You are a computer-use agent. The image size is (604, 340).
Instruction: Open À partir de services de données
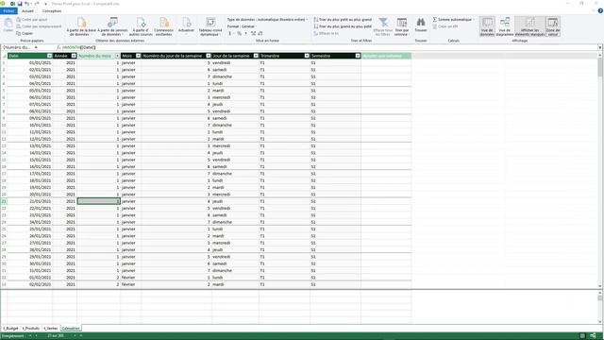coord(112,26)
